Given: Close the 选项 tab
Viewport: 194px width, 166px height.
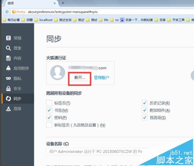Looking at the screenshot, I should [x=55, y=3].
